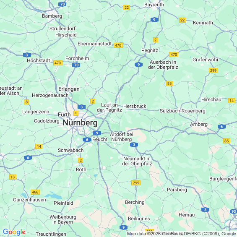Click the Erlangen city label
The width and height of the screenshot is (237, 237).
tap(69, 89)
